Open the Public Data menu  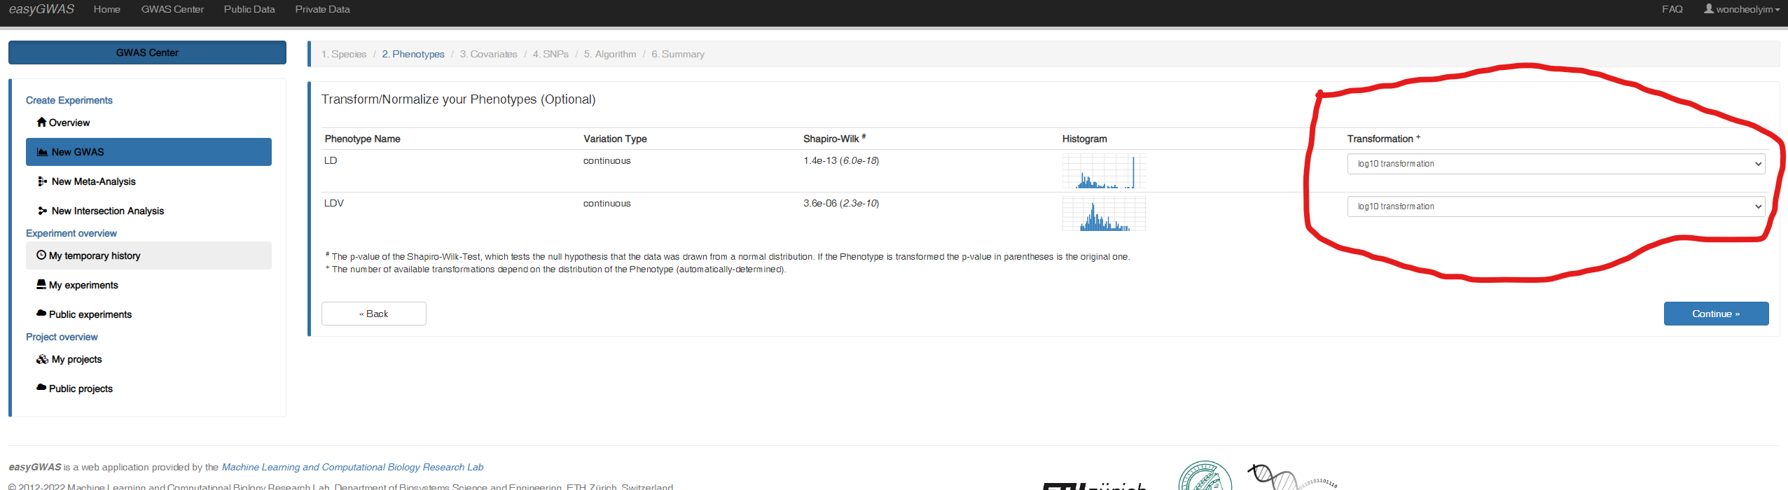[249, 9]
